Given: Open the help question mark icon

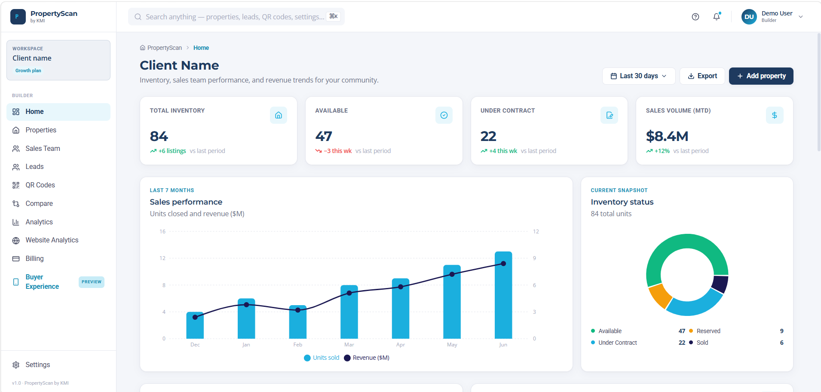Looking at the screenshot, I should (x=695, y=17).
